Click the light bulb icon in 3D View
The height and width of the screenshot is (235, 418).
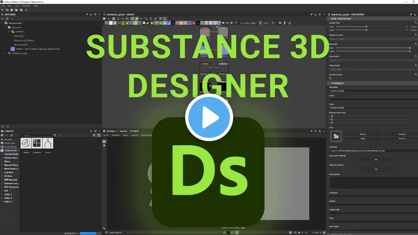104,146
